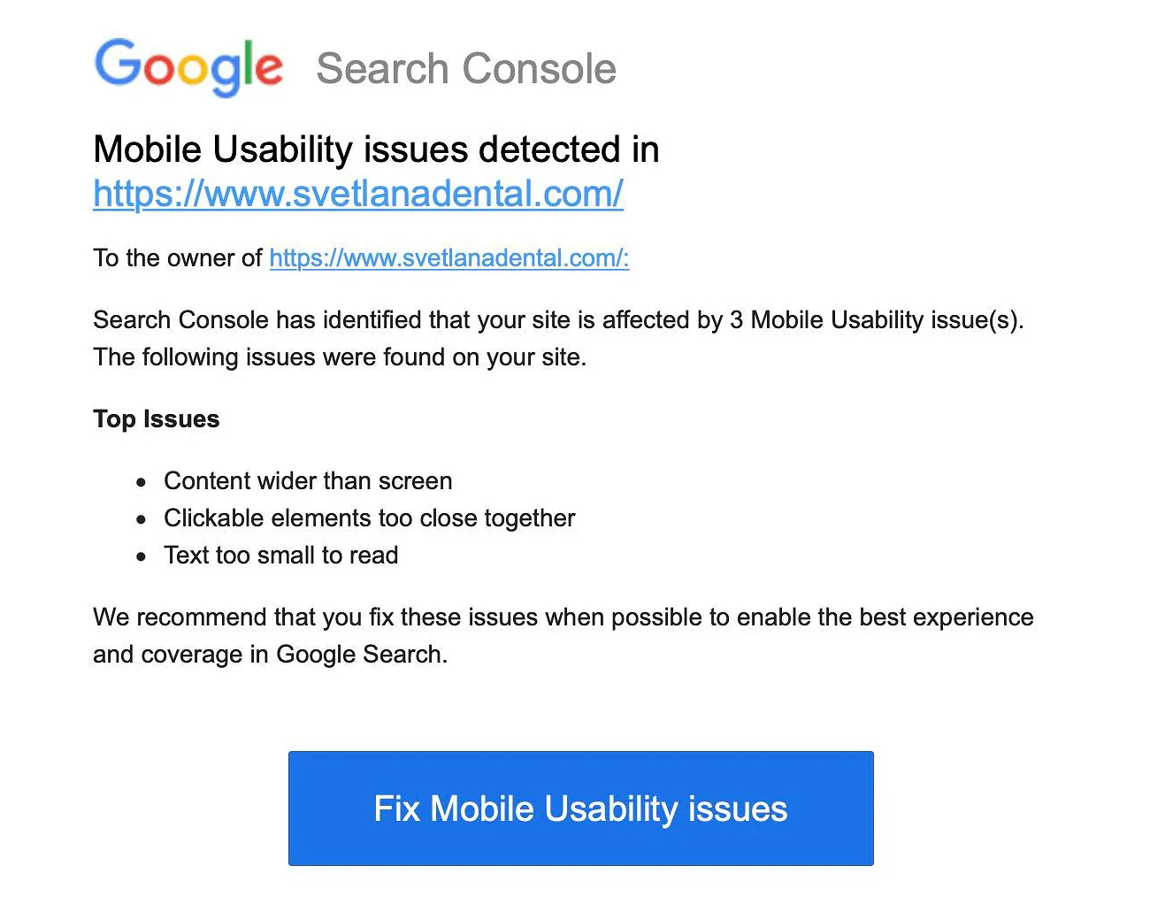Click "The following issues were found" line
This screenshot has height=897, width=1173.
pyautogui.click(x=340, y=357)
